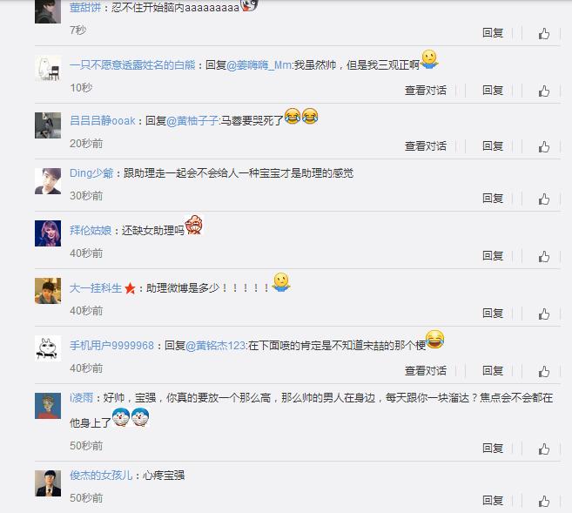
Task: Like 吕吕吕静ooak's comment with thumbs-up
Action: pyautogui.click(x=544, y=146)
